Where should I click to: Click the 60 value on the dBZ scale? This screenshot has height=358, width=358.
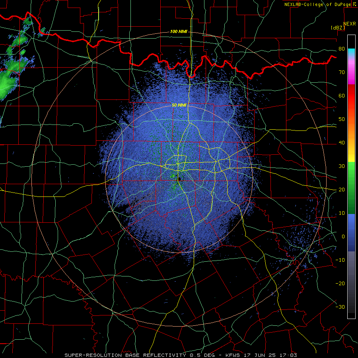pos(342,95)
